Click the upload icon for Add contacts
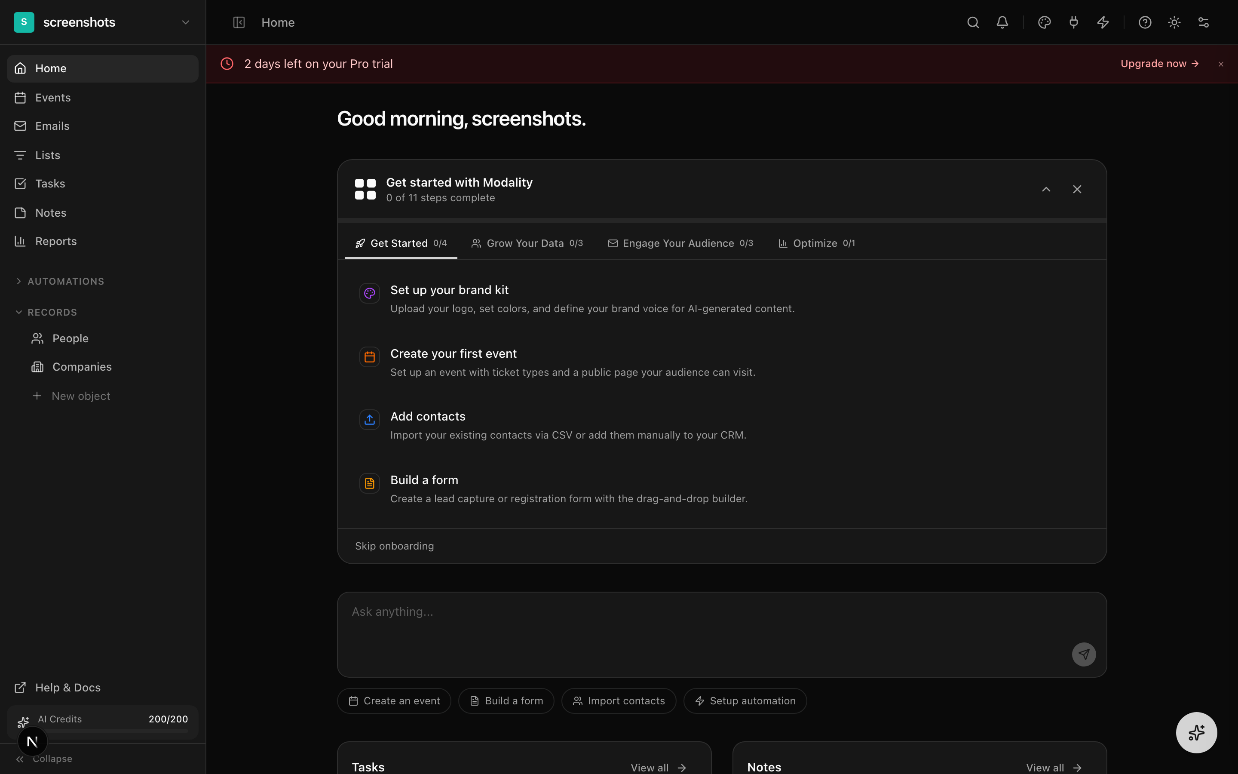Viewport: 1238px width, 774px height. (x=369, y=420)
